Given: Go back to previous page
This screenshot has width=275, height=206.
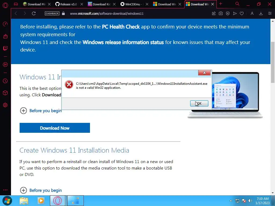Looking at the screenshot, I should 16,13.
